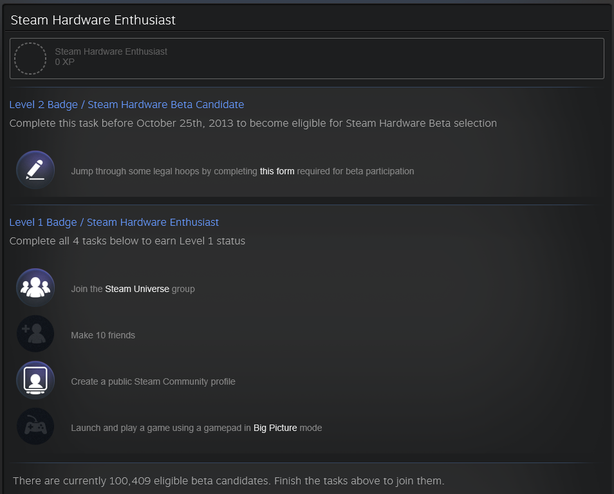Image resolution: width=614 pixels, height=494 pixels.
Task: Click Level 2 Badge / Steam Hardware Beta Candidate heading
Action: [x=127, y=104]
